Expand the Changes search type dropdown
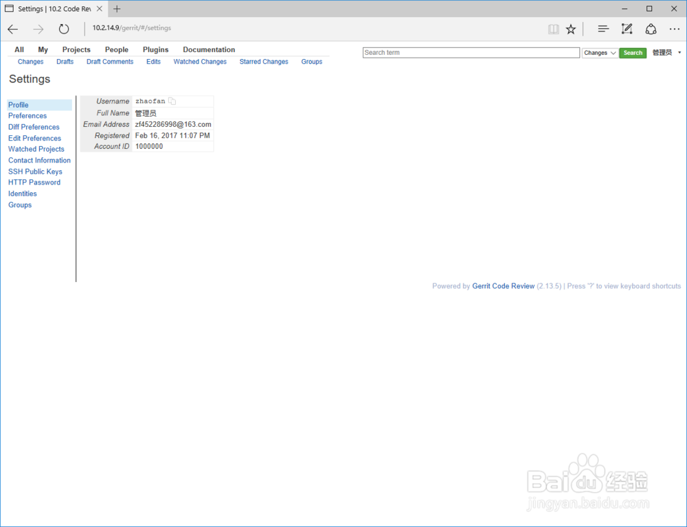The height and width of the screenshot is (527, 687). tap(600, 53)
